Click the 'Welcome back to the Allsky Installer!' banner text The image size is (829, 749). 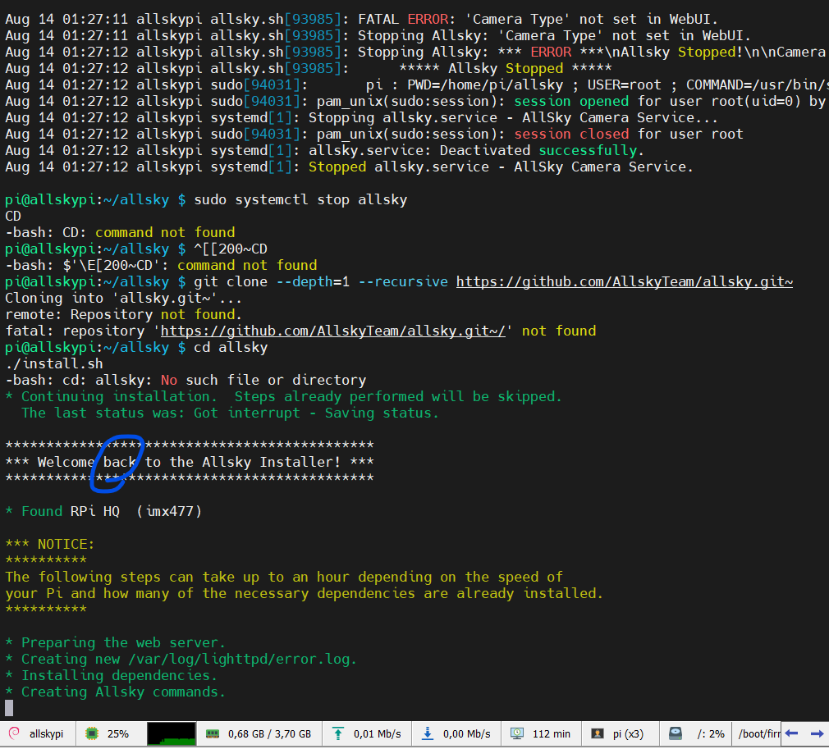[x=190, y=462]
